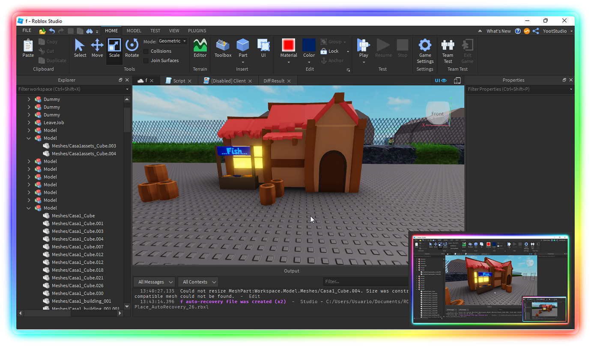Enable the Collisions checkbox

(x=146, y=51)
